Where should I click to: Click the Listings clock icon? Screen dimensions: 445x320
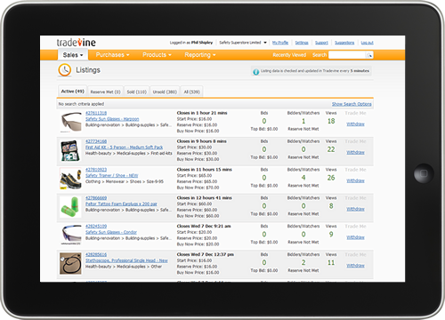pos(65,70)
